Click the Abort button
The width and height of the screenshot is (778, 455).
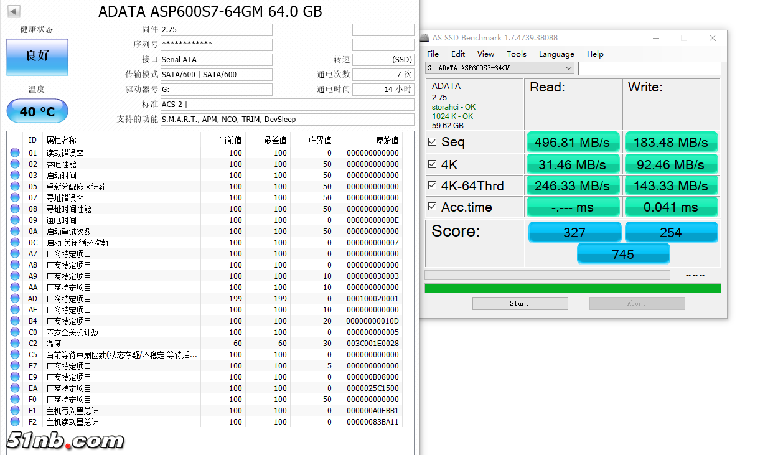tap(637, 303)
